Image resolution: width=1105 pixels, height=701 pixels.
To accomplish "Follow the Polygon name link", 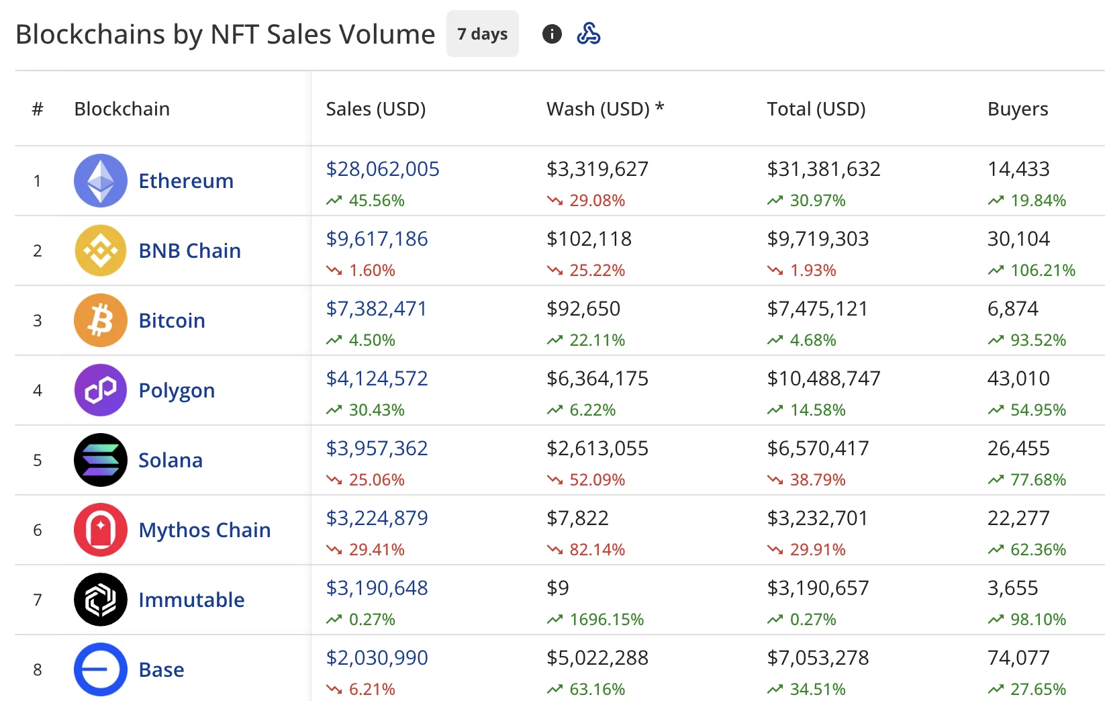I will (177, 390).
